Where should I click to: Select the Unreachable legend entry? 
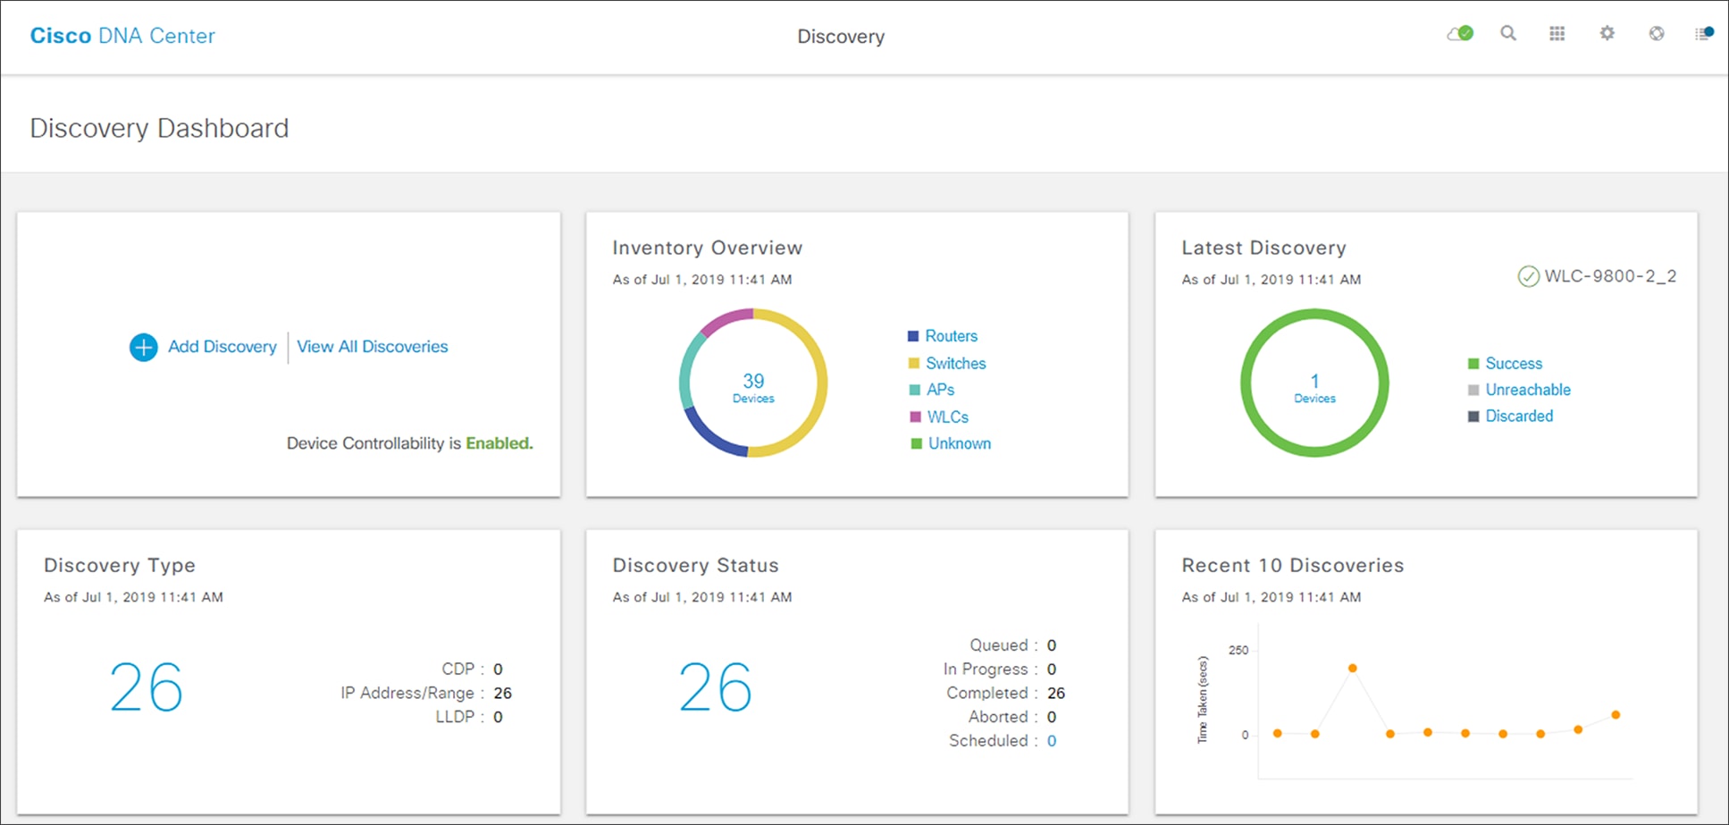(1528, 390)
